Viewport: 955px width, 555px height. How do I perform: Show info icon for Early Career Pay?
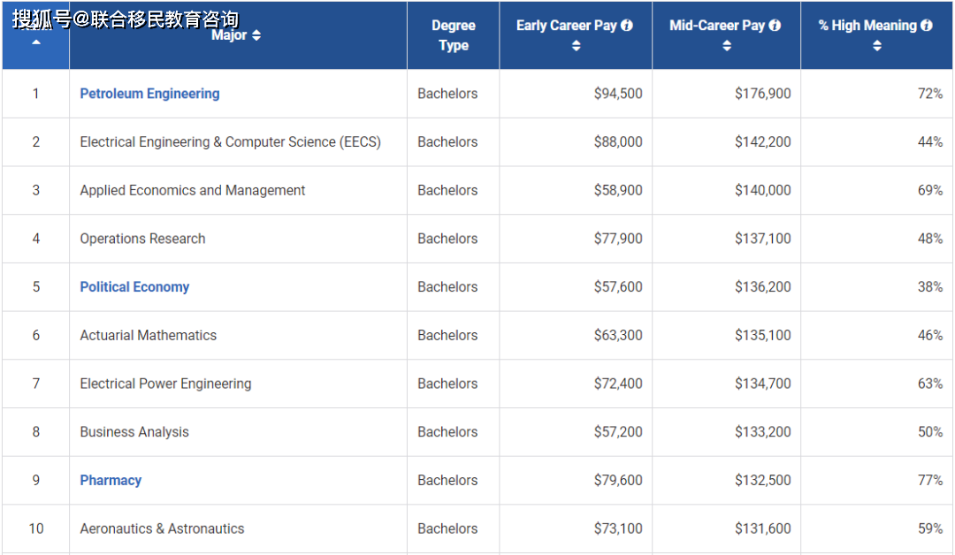coord(627,26)
